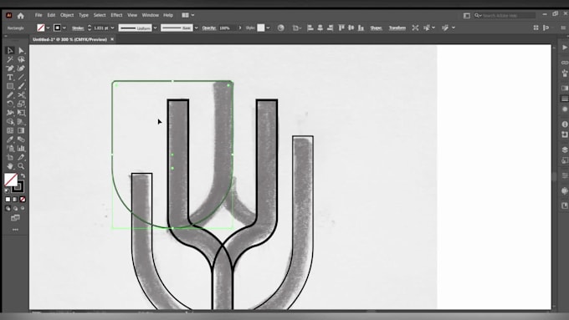
Task: Open Uniform width profile dropdown
Action: tap(155, 28)
